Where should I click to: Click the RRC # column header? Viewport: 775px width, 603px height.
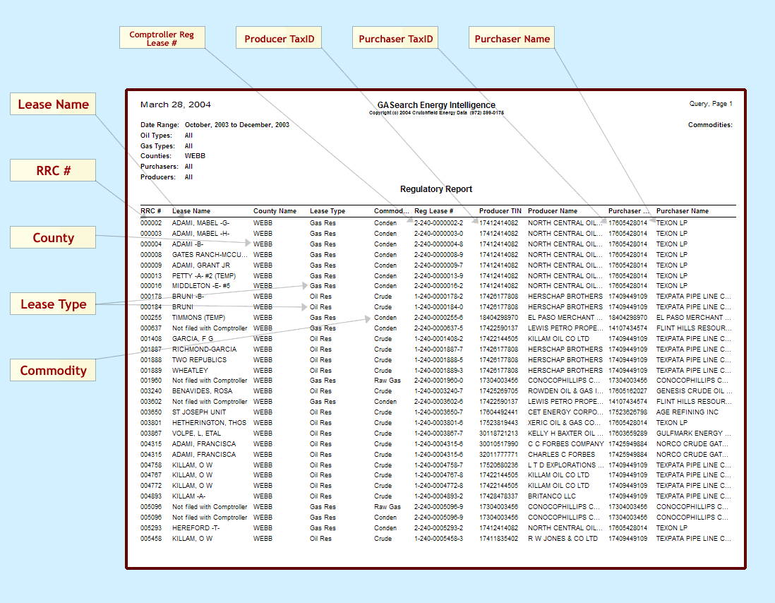click(151, 211)
